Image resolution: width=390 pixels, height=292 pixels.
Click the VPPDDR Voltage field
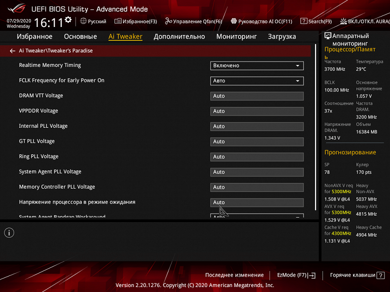[257, 111]
